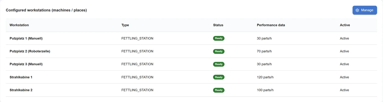Click Ready badge for Strahlkabine 2
This screenshot has height=102, width=383.
[x=219, y=90]
